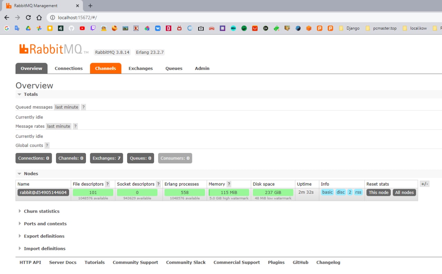Click the address bar localhost:15672
The height and width of the screenshot is (274, 442).
click(x=77, y=17)
